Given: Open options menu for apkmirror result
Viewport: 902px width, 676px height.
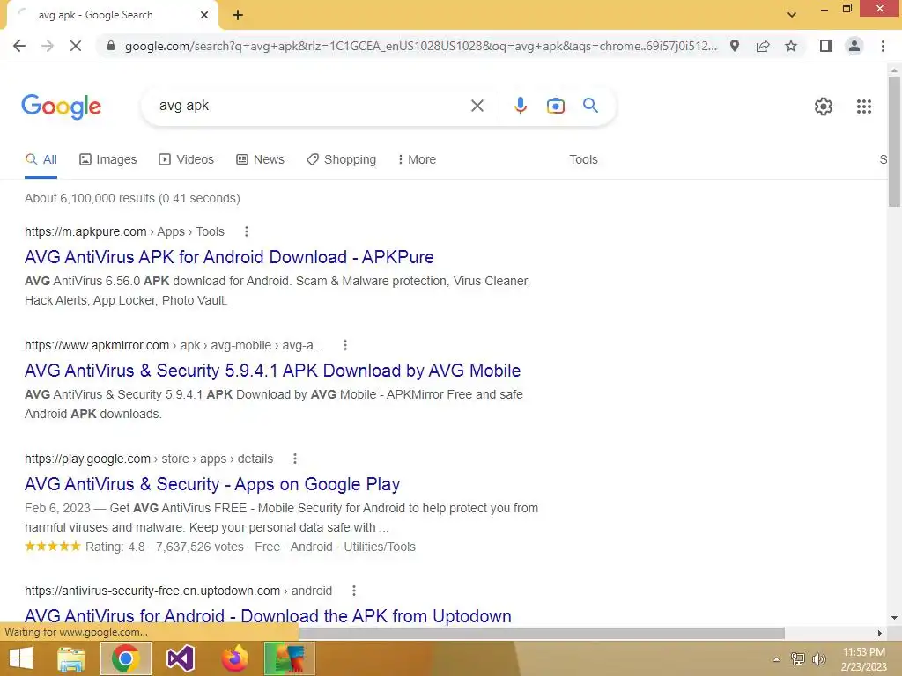Looking at the screenshot, I should (345, 345).
